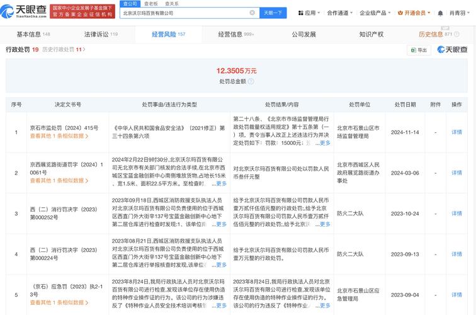Open 详情 for row 3 dated 2023-10-24
This screenshot has width=476, height=315.
456,214
